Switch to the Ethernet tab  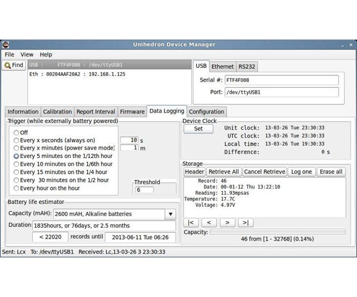click(222, 66)
